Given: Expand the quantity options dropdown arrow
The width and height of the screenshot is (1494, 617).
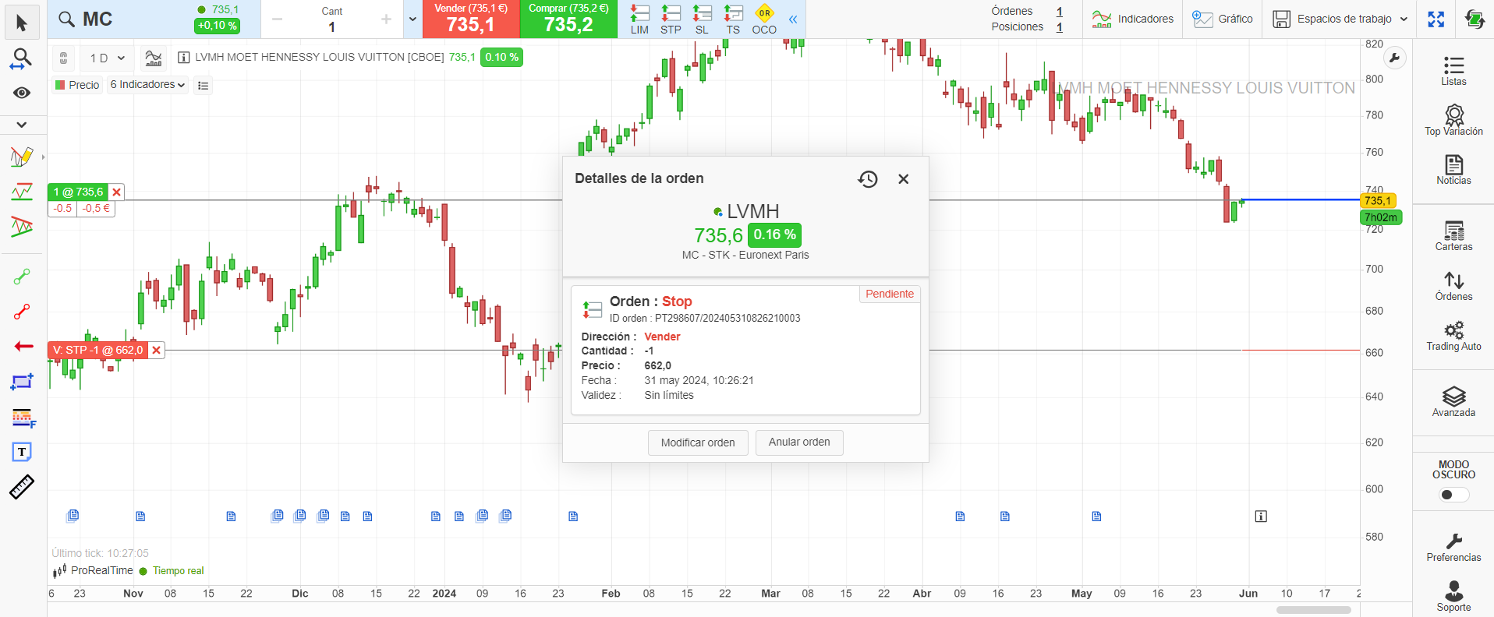Looking at the screenshot, I should 412,19.
